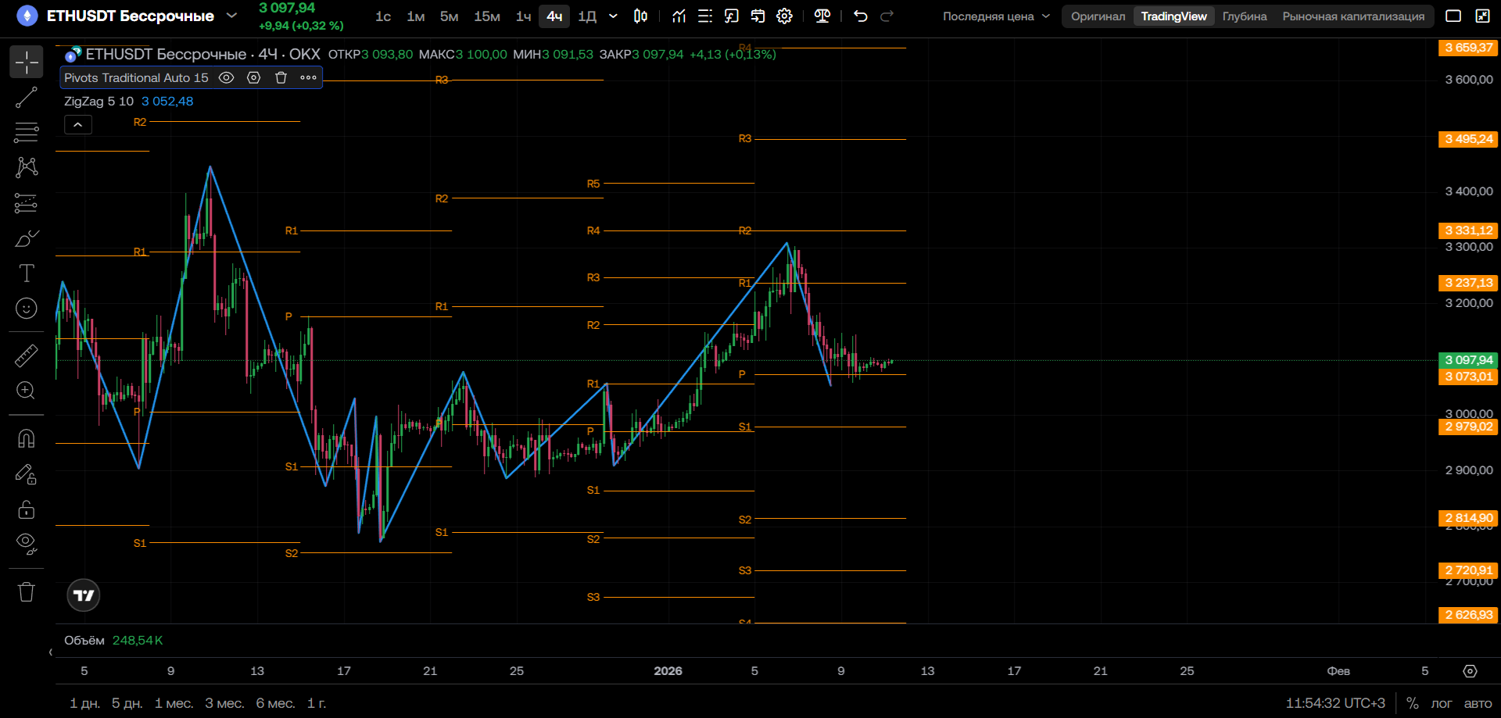Toggle the авто auto scale
Screen dimensions: 1501x718
[1478, 703]
